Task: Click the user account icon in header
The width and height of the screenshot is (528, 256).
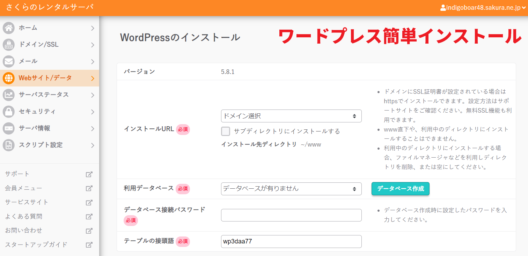Action: click(443, 8)
